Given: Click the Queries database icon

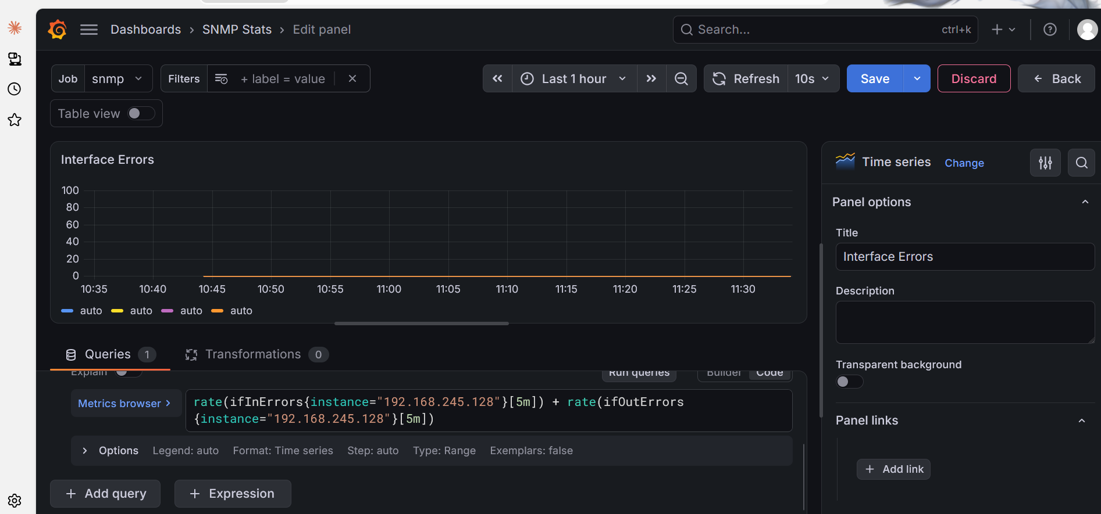Looking at the screenshot, I should click(71, 355).
